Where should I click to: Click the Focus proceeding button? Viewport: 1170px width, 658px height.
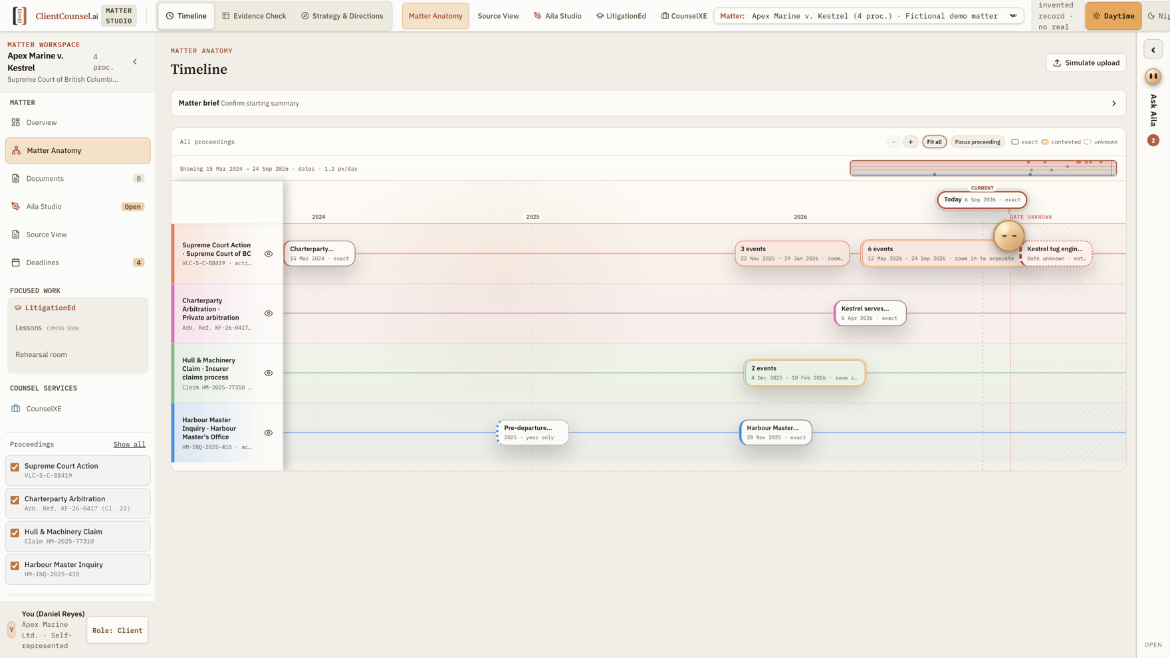(977, 142)
